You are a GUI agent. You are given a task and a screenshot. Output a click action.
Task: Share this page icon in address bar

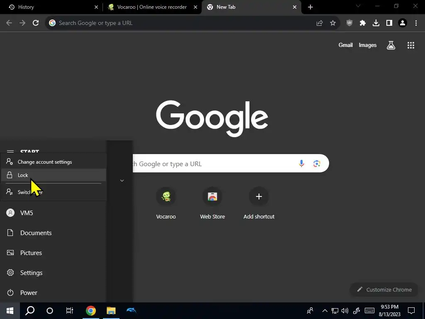tap(320, 23)
